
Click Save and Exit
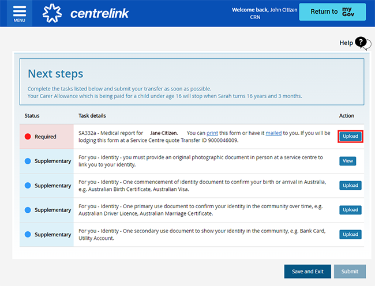click(x=307, y=272)
